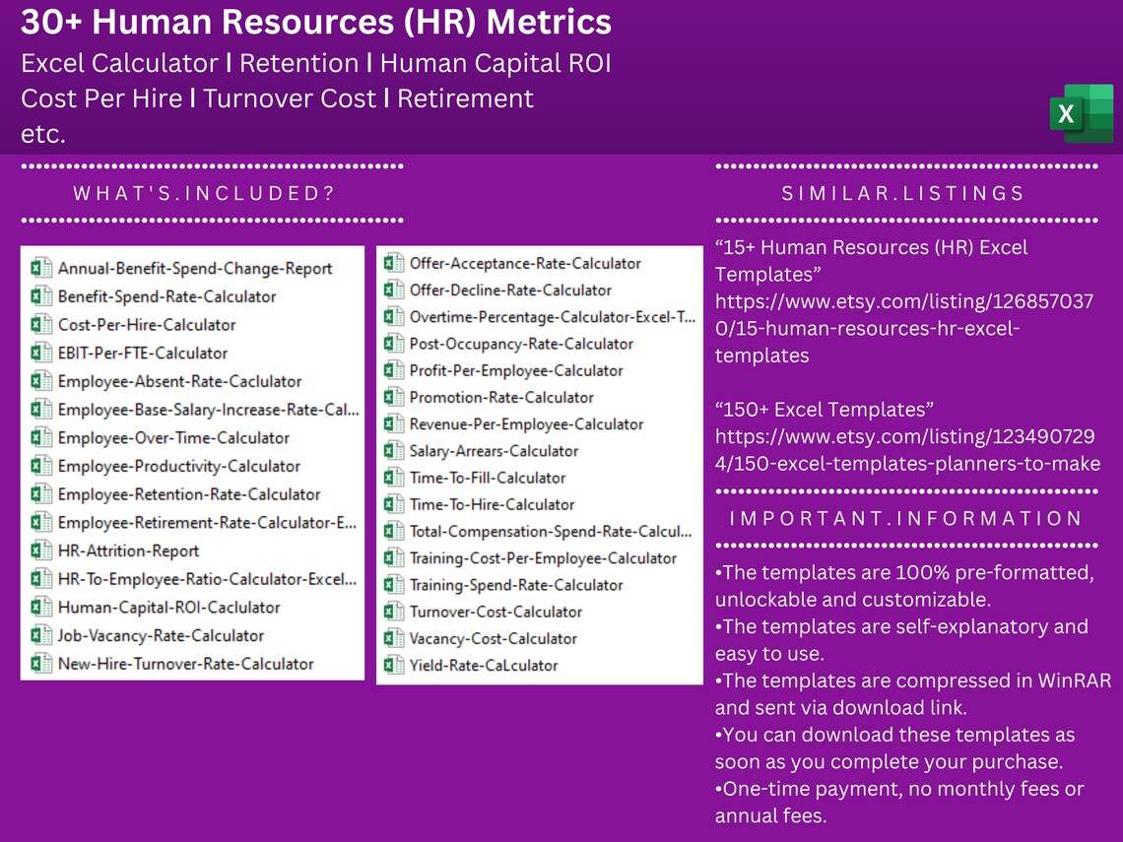The image size is (1123, 842).
Task: Select the SIMILAR.LISTINGS section header
Action: click(x=901, y=193)
